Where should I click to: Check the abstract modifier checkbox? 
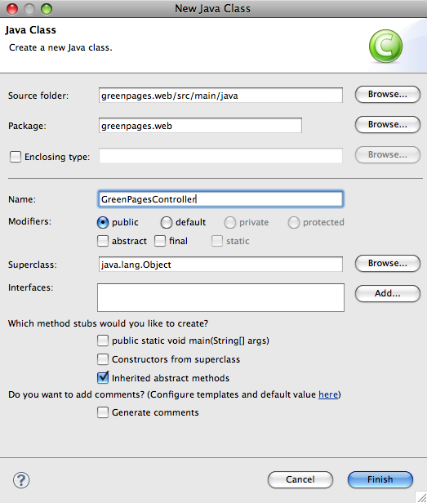[x=103, y=241]
